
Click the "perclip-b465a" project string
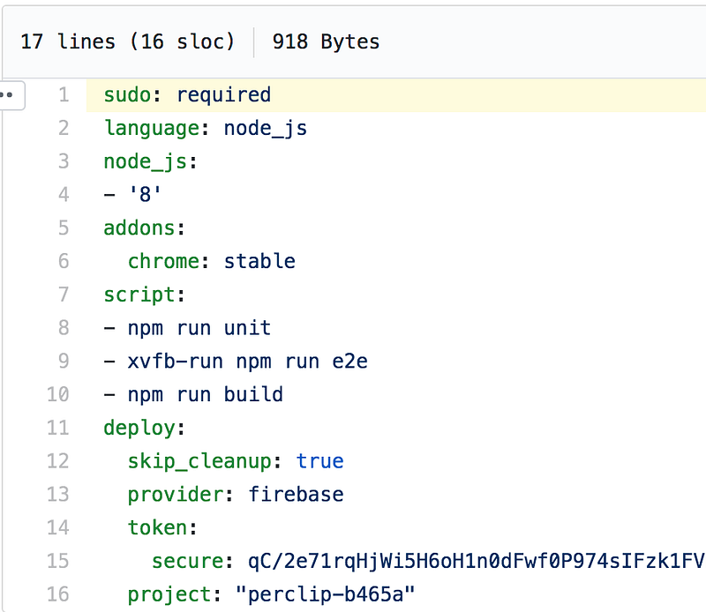click(325, 593)
